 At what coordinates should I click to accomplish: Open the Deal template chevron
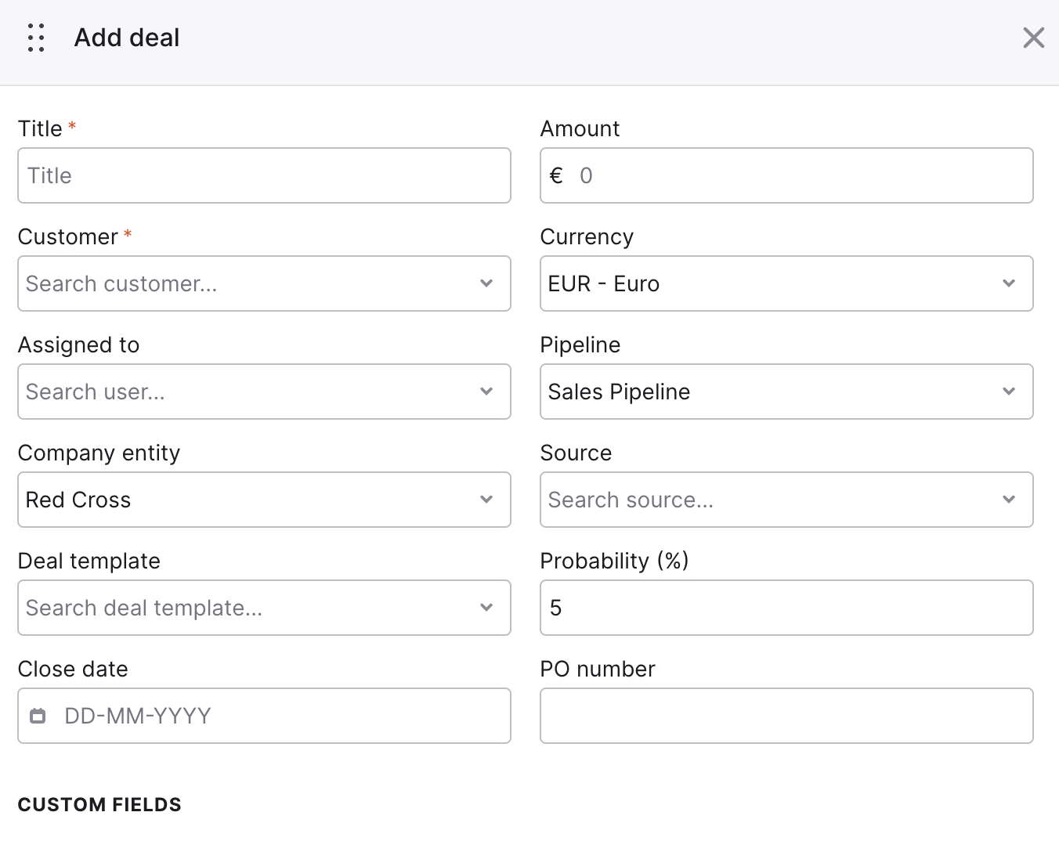pos(486,608)
